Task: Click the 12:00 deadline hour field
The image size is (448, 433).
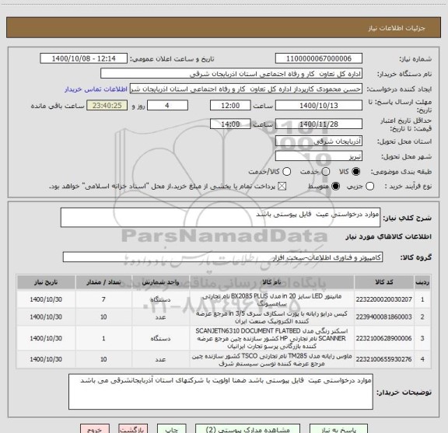Action: (x=230, y=106)
